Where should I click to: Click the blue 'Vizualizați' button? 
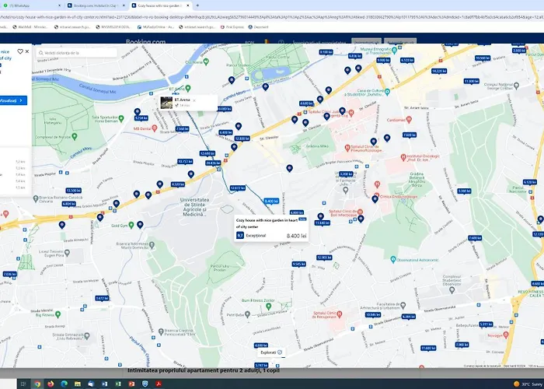pyautogui.click(x=14, y=100)
